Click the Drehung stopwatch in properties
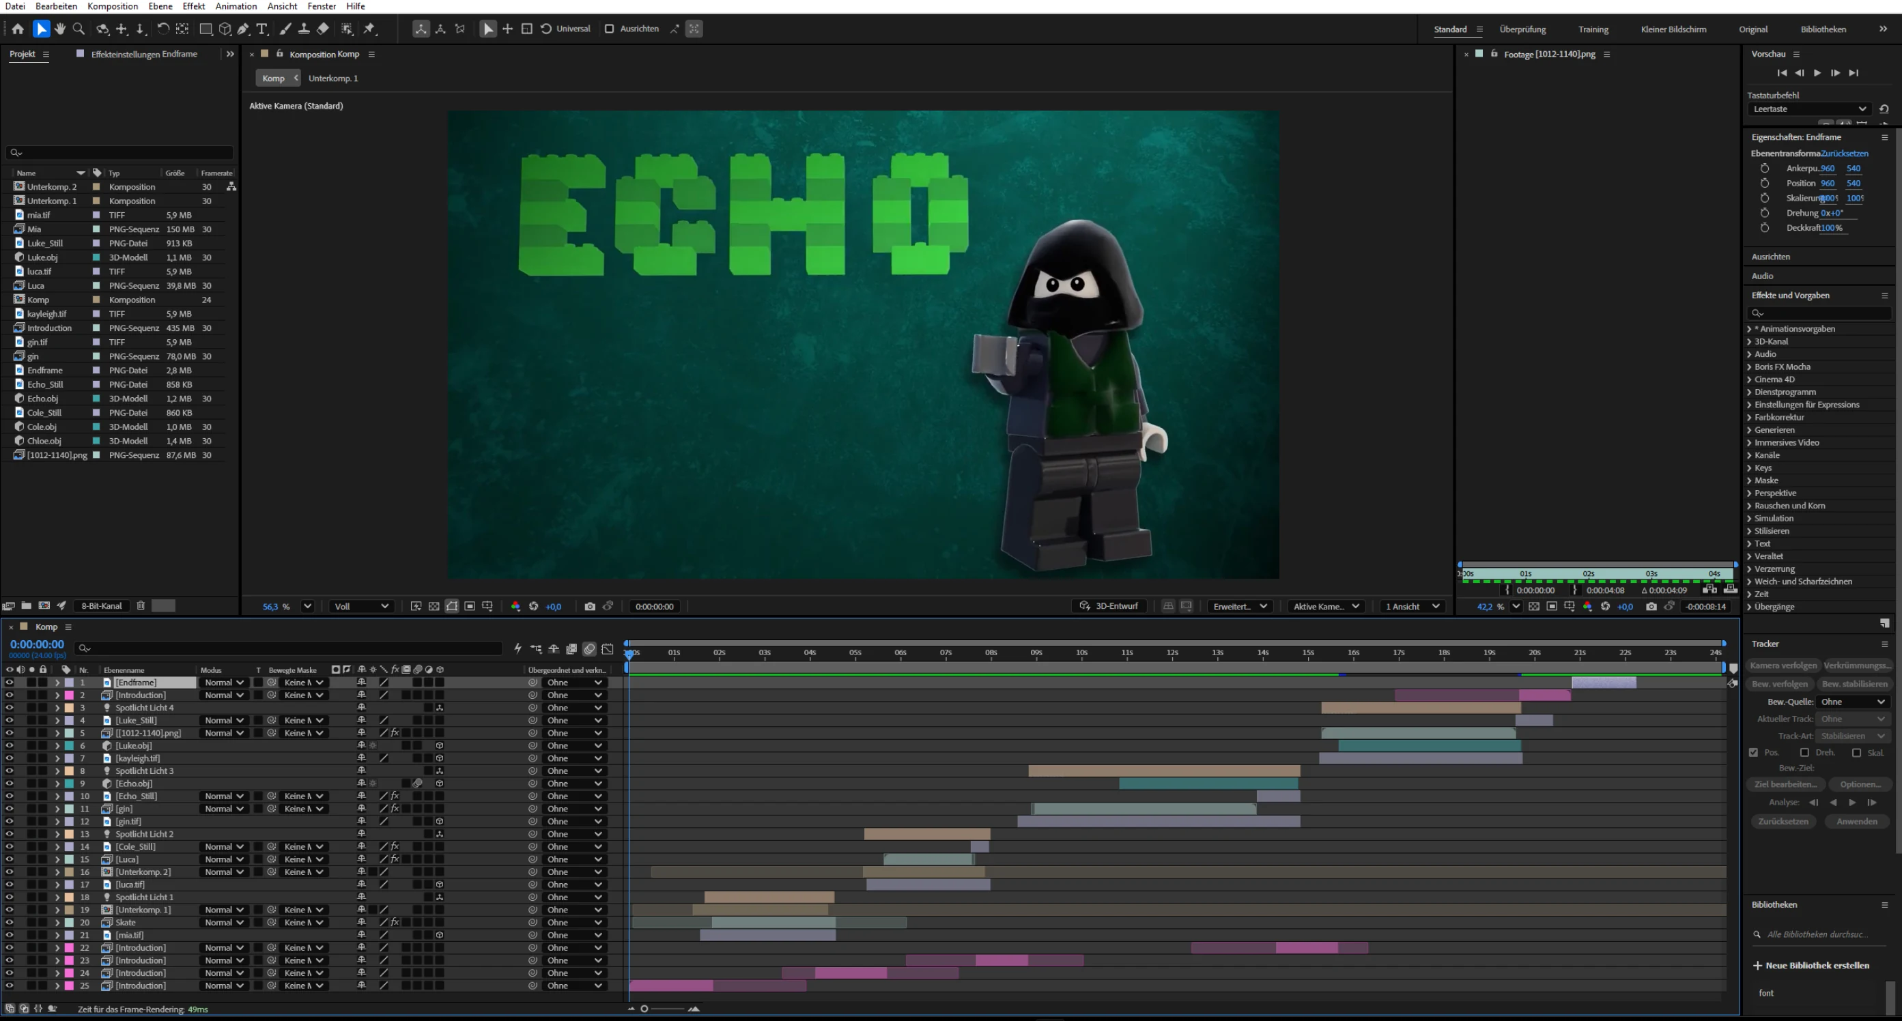This screenshot has height=1021, width=1902. 1765,213
